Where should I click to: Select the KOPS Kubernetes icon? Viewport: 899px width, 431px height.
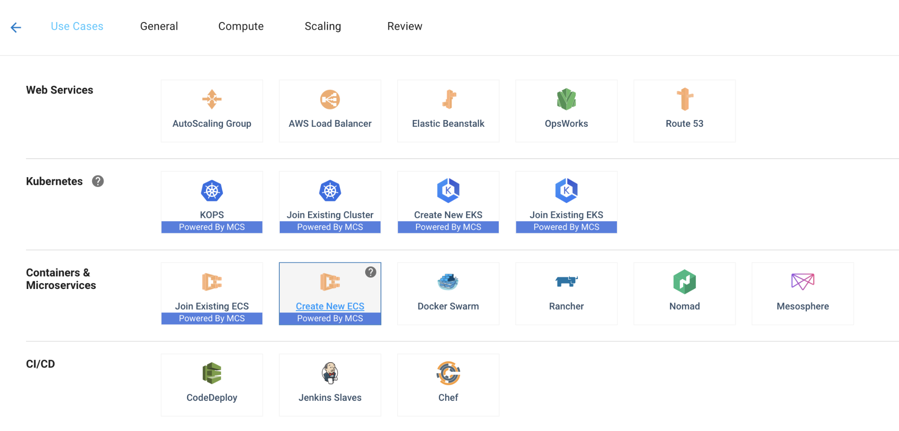212,191
